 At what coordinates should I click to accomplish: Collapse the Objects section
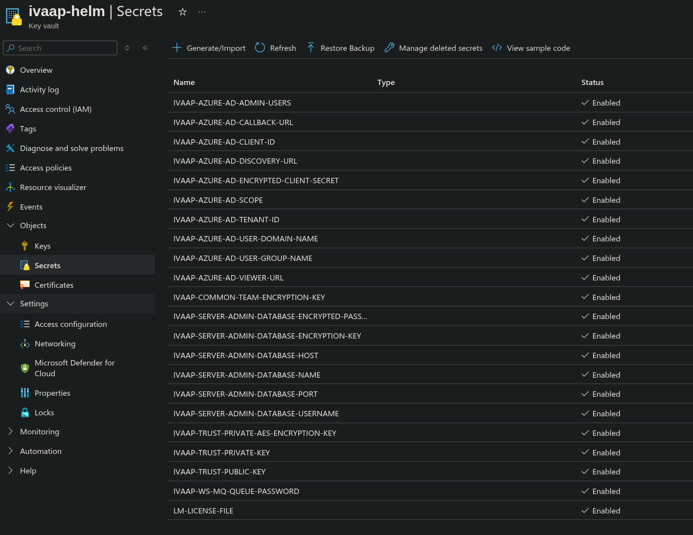pyautogui.click(x=11, y=225)
